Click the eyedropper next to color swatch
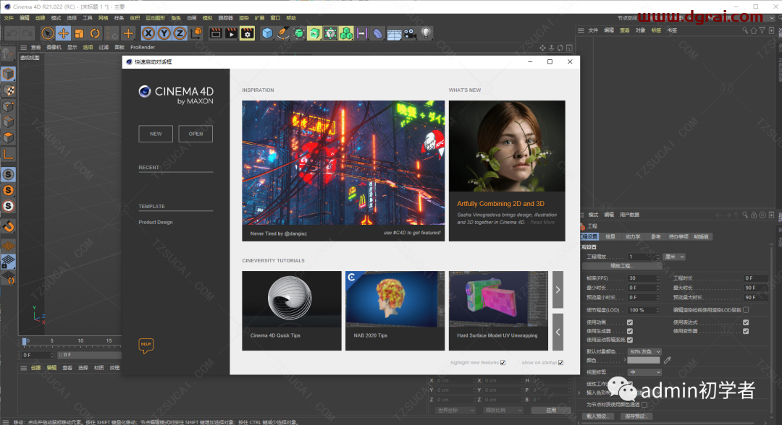 (668, 360)
